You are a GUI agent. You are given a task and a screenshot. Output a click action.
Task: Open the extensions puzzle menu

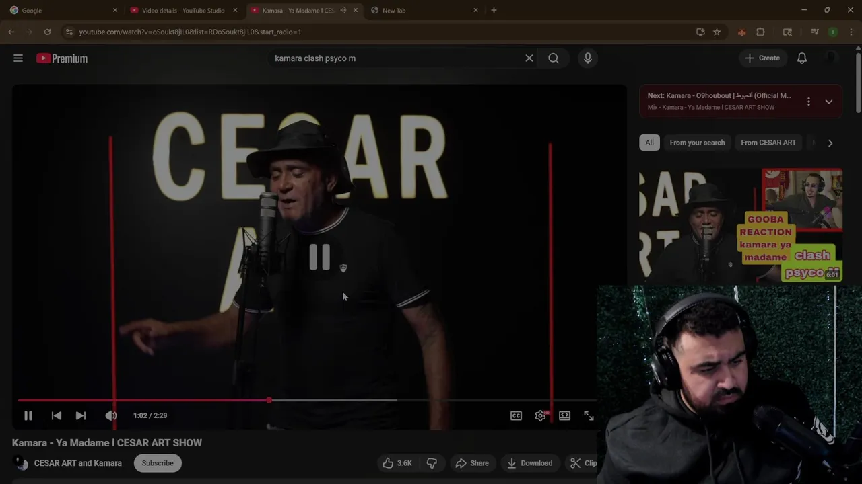(760, 32)
